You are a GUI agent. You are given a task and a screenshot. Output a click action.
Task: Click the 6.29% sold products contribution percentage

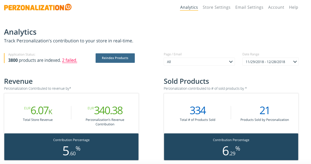pos(231,151)
